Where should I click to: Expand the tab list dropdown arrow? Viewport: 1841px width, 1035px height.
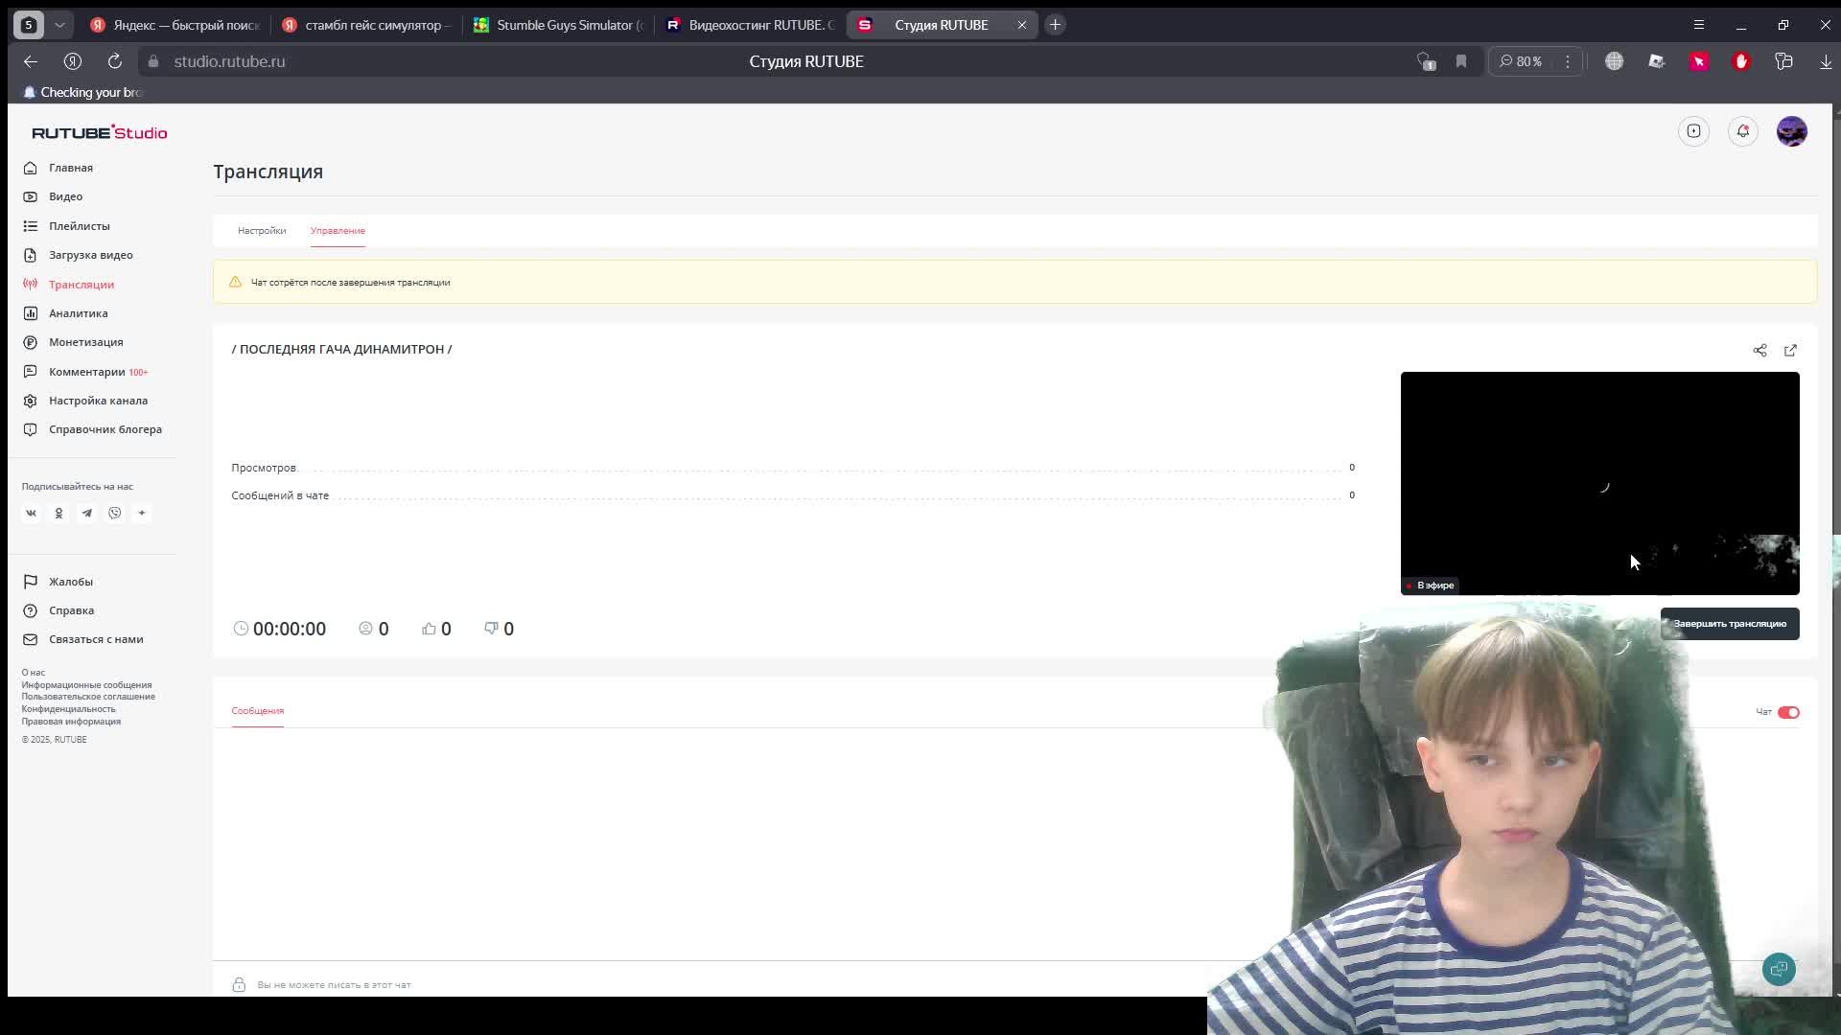point(59,25)
